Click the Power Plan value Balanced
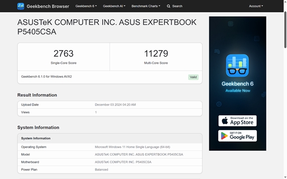Image resolution: width=287 pixels, height=179 pixels. point(102,169)
